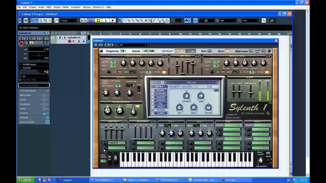Click the Main Volume slider in Mixer
This screenshot has height=183, width=326.
[251, 92]
